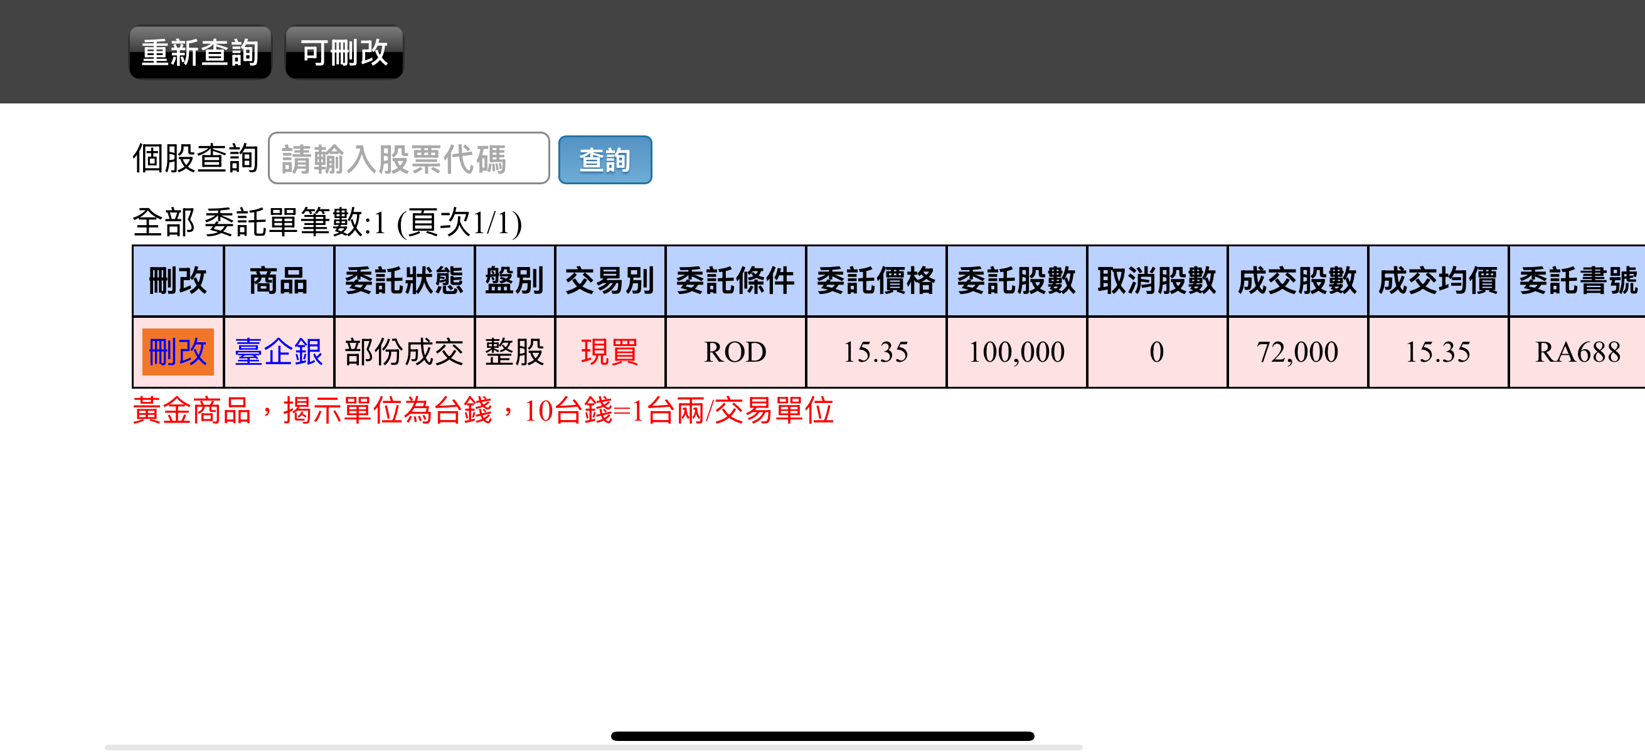The width and height of the screenshot is (1645, 756).
Task: Click the 盤別 column header
Action: [x=514, y=281]
